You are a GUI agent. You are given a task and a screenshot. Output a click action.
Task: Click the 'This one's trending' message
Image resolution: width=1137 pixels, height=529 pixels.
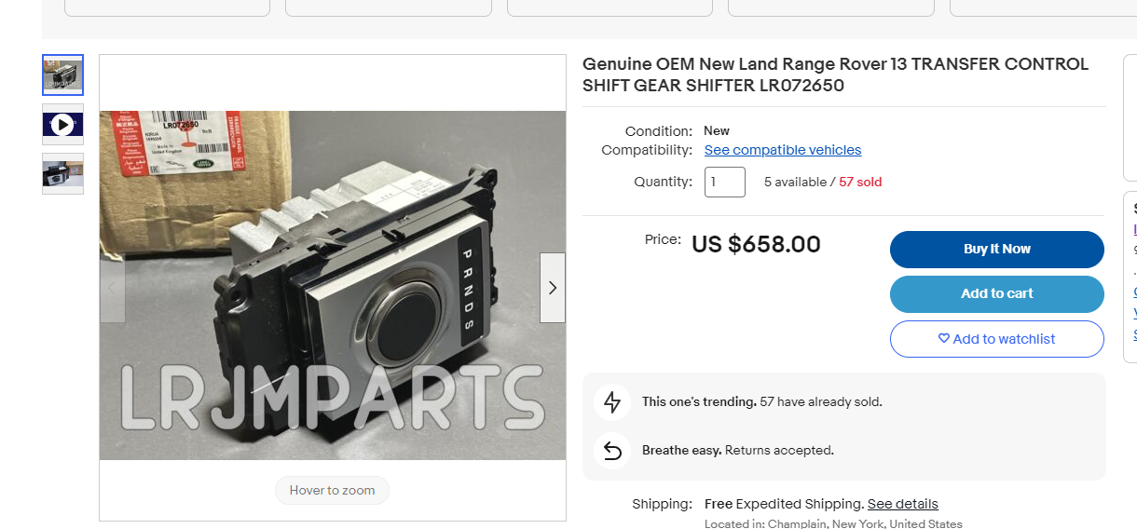point(761,402)
